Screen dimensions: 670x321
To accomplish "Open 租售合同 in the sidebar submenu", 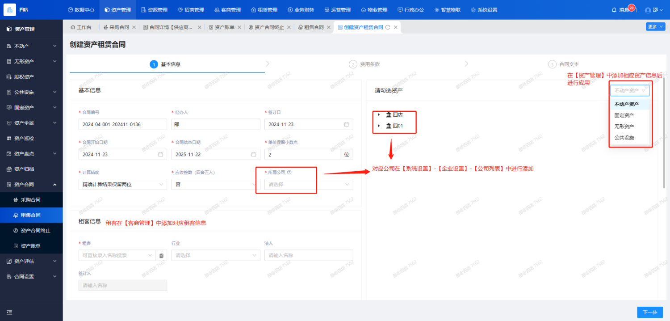I will click(31, 215).
